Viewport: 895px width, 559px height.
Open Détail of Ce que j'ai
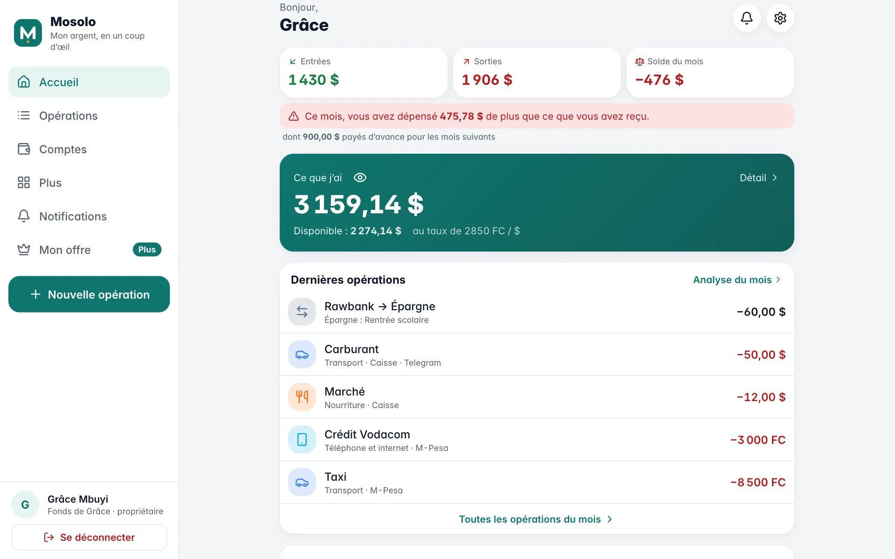[759, 177]
